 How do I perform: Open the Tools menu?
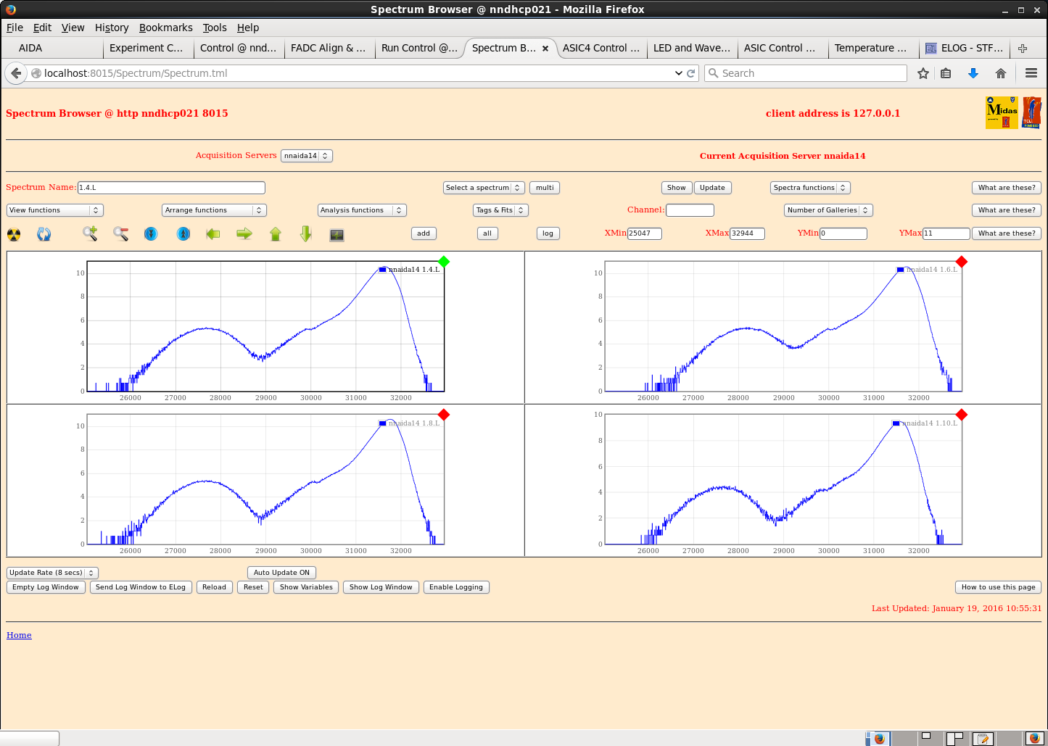[215, 28]
